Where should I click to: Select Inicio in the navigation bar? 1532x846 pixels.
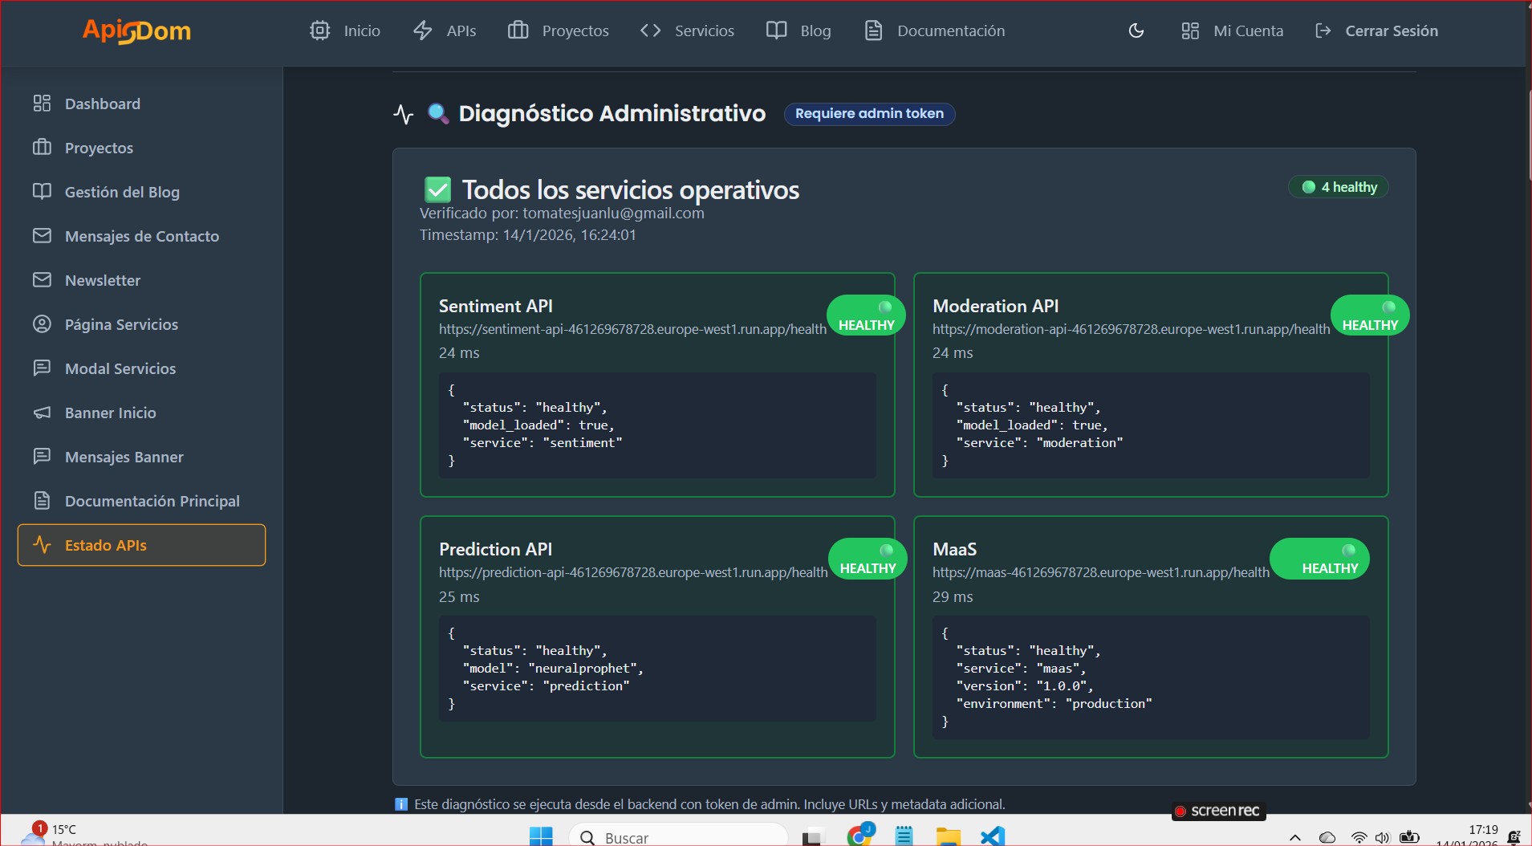pos(345,30)
